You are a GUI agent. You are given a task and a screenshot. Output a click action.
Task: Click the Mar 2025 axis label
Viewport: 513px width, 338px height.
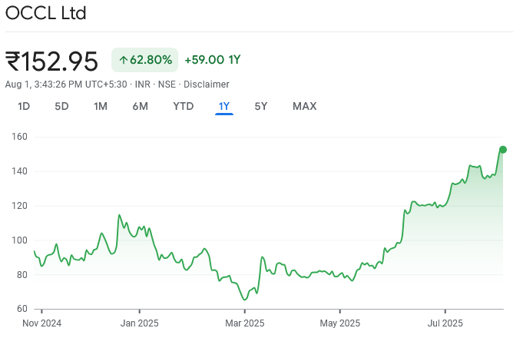click(243, 323)
